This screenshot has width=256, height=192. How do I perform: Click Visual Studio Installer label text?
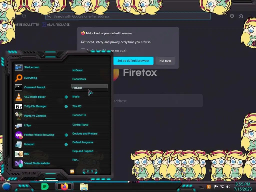pos(37,163)
